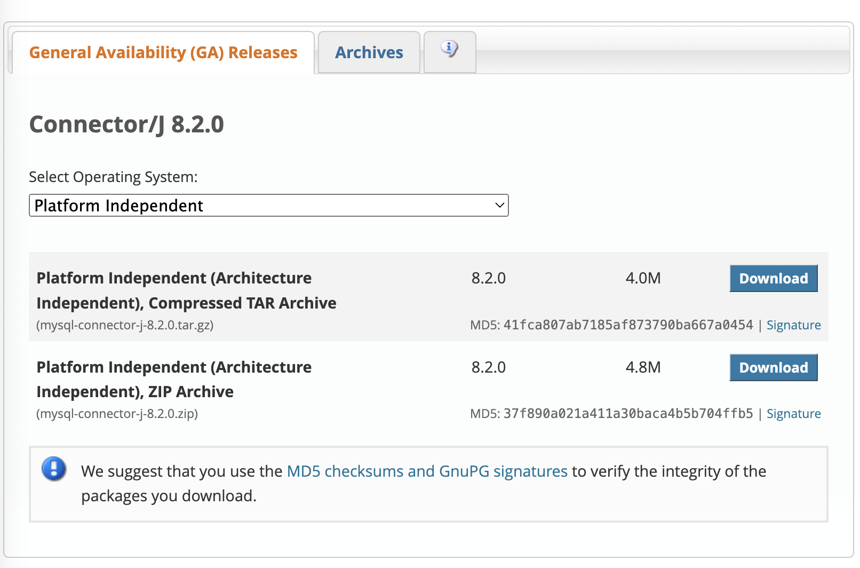
Task: Click version 8.2.0 in TAR row
Action: (489, 278)
